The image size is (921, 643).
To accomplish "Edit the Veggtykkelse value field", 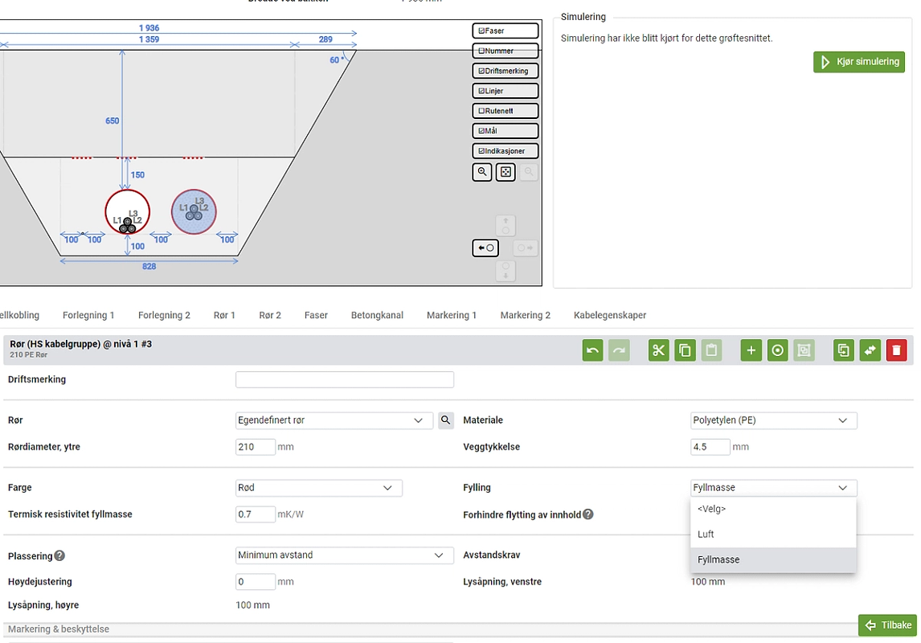I will 710,447.
